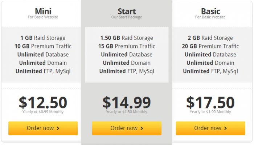Click the arrow icon on Mini's Order now button
The width and height of the screenshot is (254, 145).
pos(58,128)
